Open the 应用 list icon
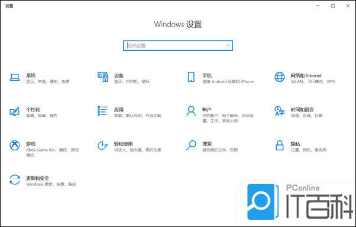The image size is (356, 227). pos(103,111)
